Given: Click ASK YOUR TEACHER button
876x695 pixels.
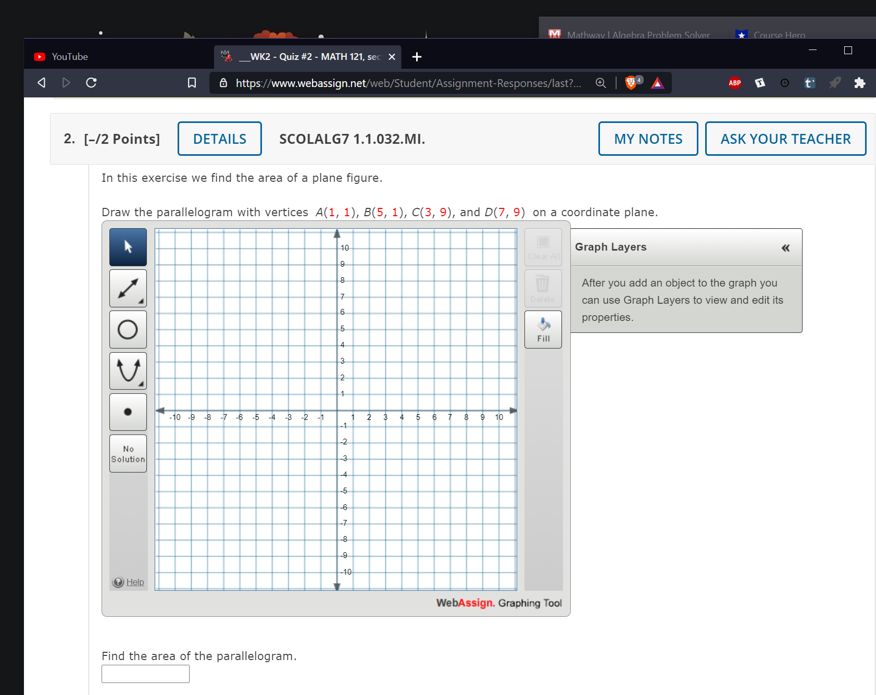Looking at the screenshot, I should [786, 139].
